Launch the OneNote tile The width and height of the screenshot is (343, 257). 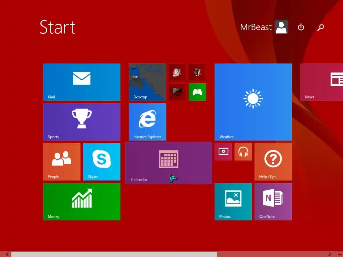coord(273,201)
